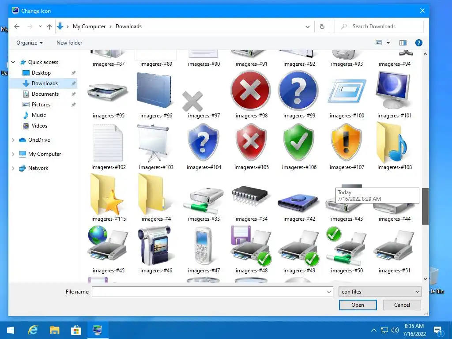Open the view options dropdown arrow
452x339 pixels.
388,43
